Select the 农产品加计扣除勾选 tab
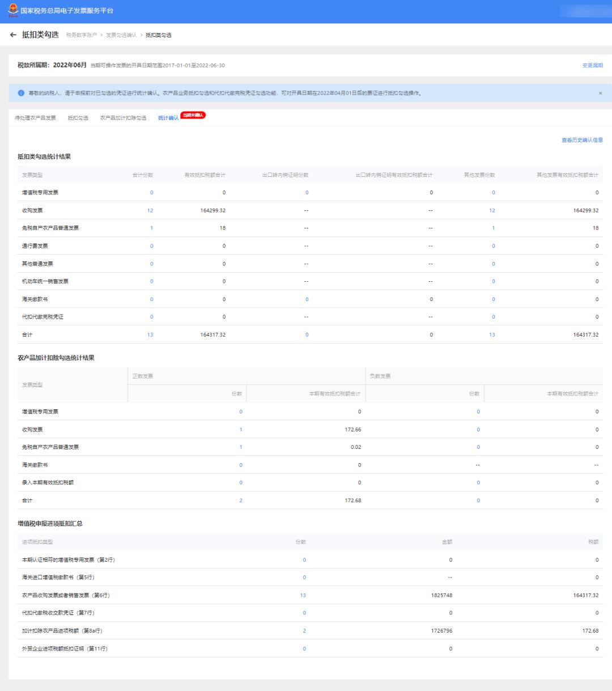The height and width of the screenshot is (691, 612). pyautogui.click(x=123, y=118)
